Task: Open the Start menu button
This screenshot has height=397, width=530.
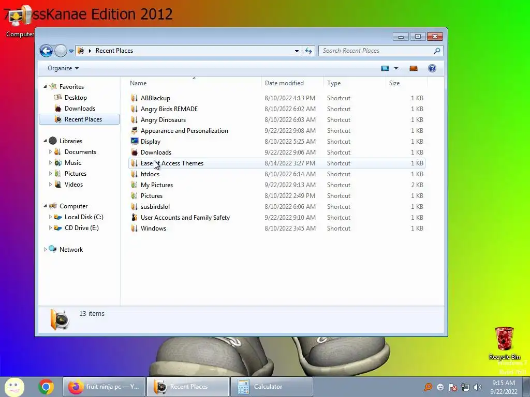Action: tap(14, 387)
